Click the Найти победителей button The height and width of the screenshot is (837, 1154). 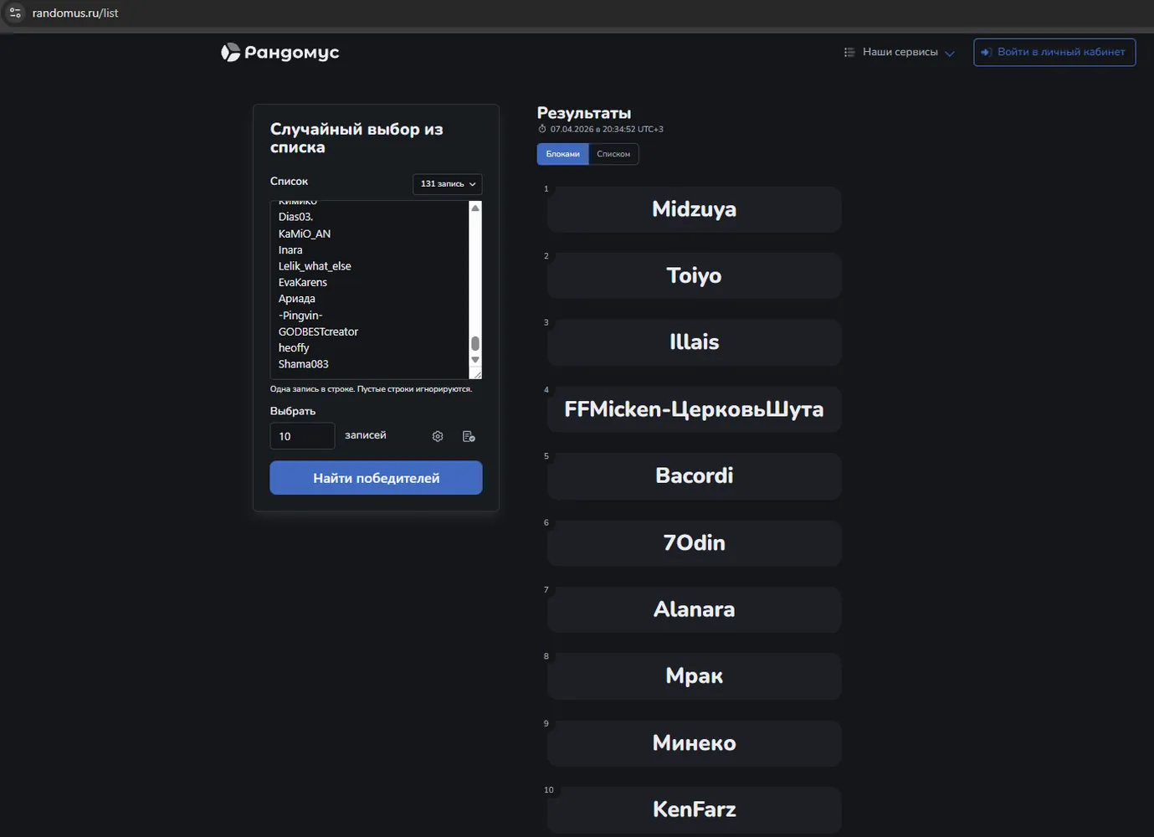pos(376,478)
